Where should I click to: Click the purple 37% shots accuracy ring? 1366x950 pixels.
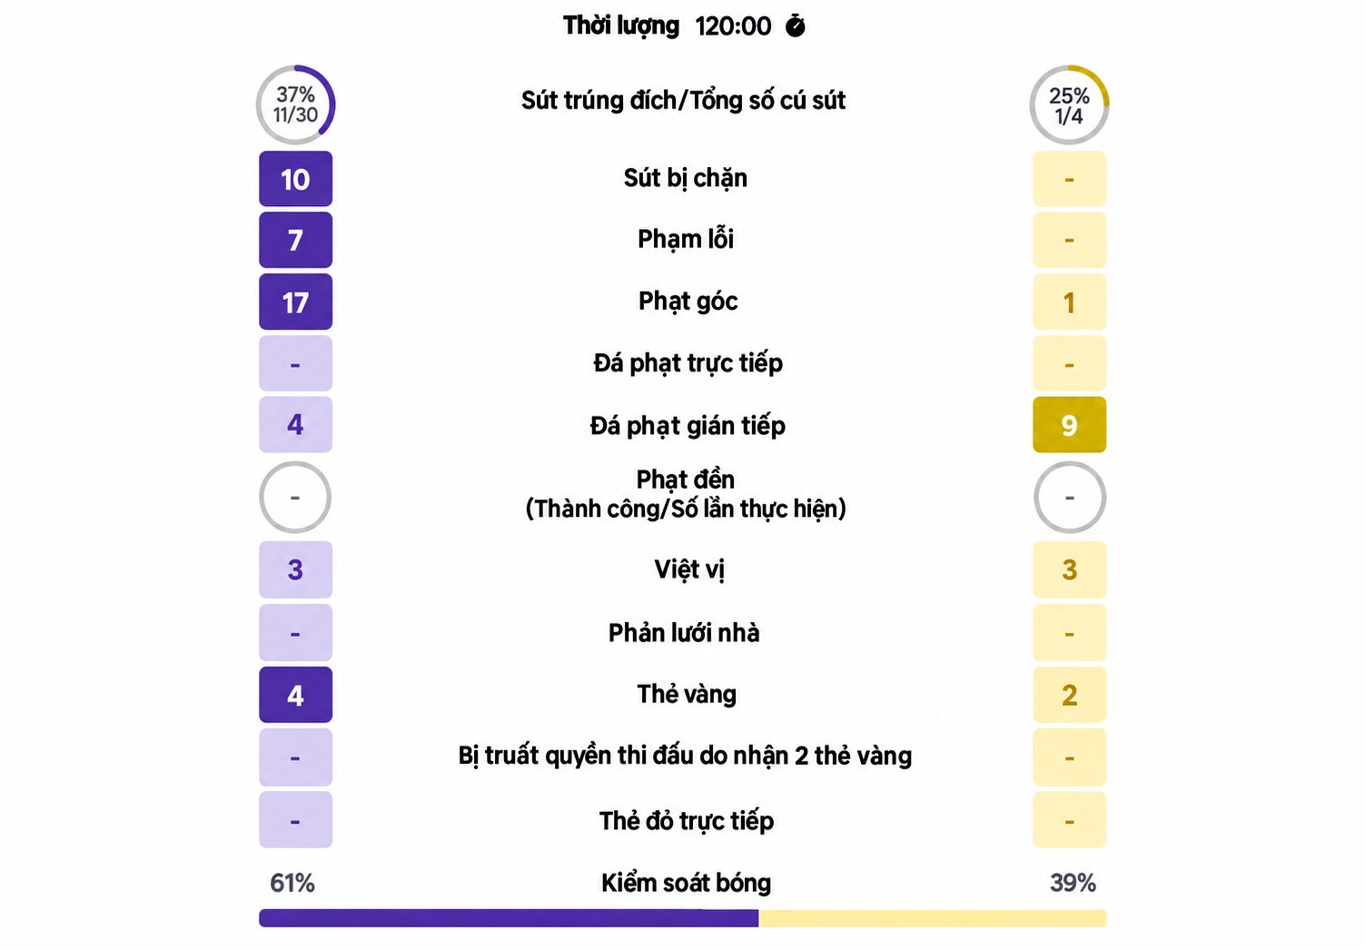(295, 104)
